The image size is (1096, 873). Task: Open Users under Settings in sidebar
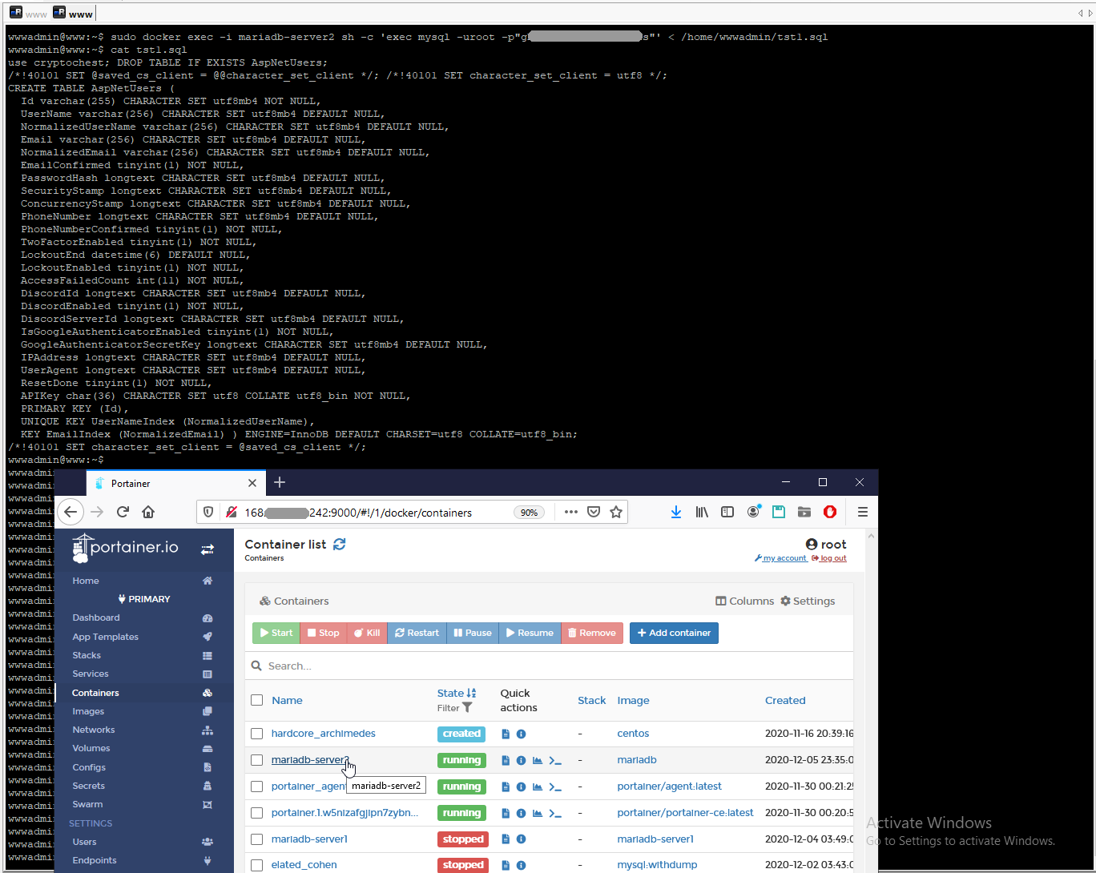pyautogui.click(x=84, y=842)
